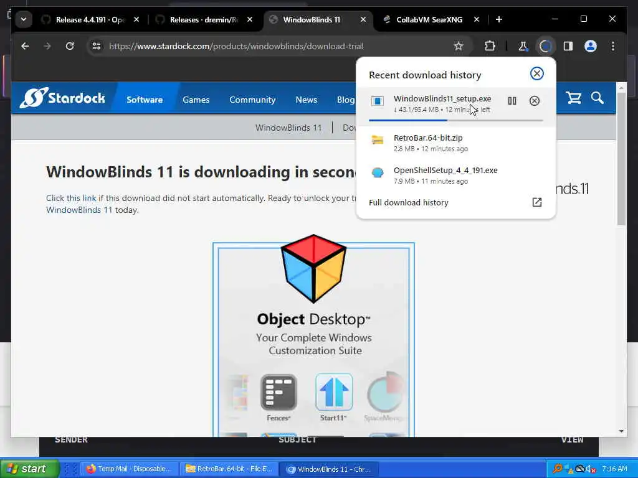The image size is (638, 478).
Task: Click WindowBlinds 11 breadcrumb link
Action: click(288, 128)
